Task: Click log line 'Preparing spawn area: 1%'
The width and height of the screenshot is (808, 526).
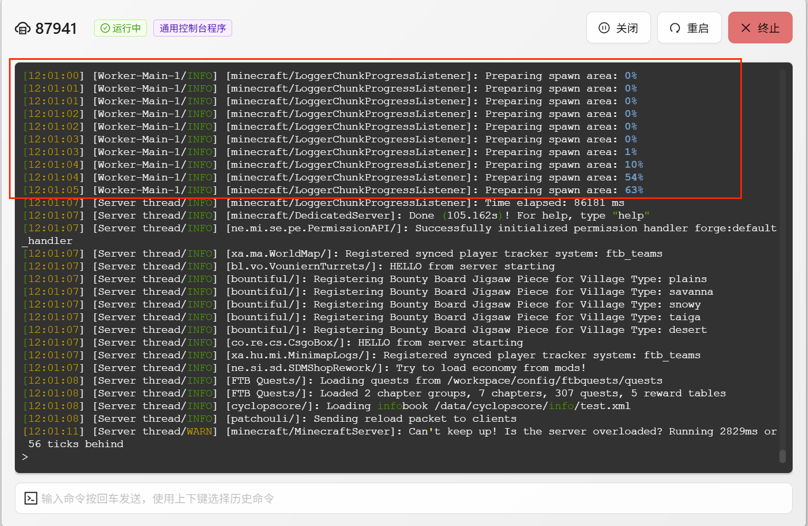Action: pyautogui.click(x=330, y=152)
